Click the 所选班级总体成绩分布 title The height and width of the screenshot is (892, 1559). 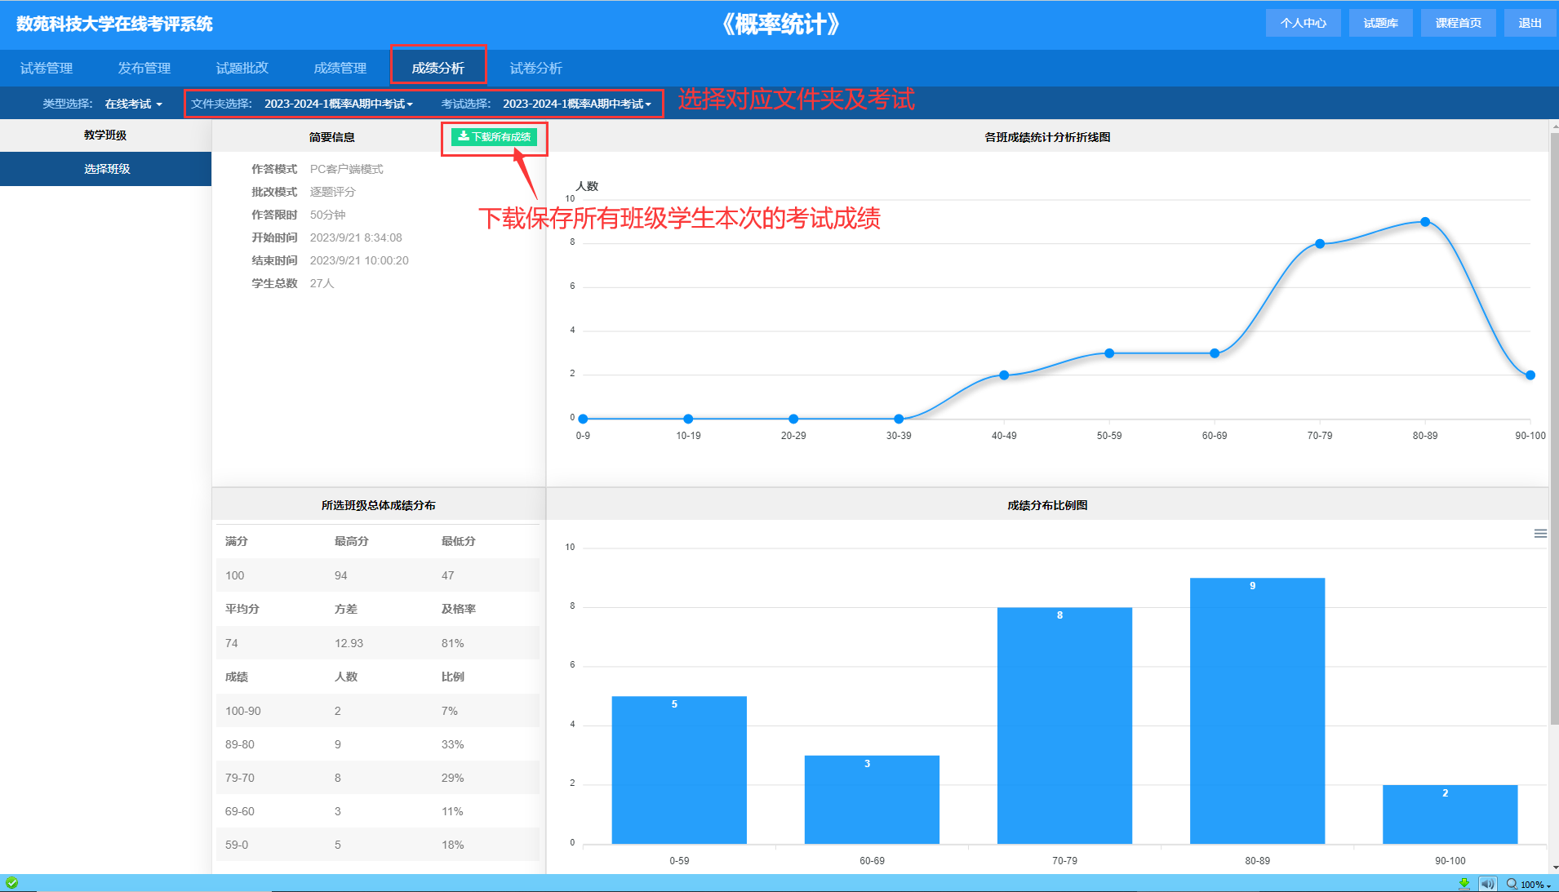pos(378,505)
